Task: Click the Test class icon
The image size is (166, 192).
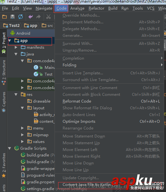Action: point(36,74)
